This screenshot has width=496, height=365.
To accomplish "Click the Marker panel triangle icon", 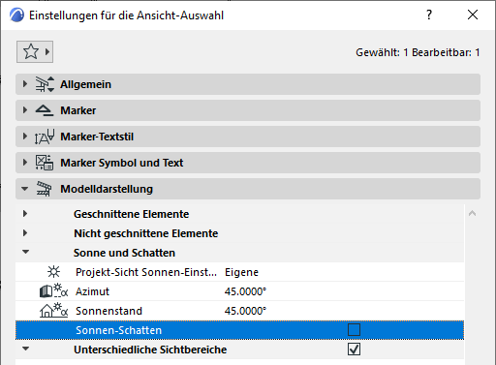I will [x=45, y=110].
